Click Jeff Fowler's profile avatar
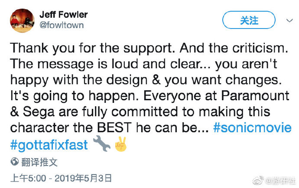 22,20
